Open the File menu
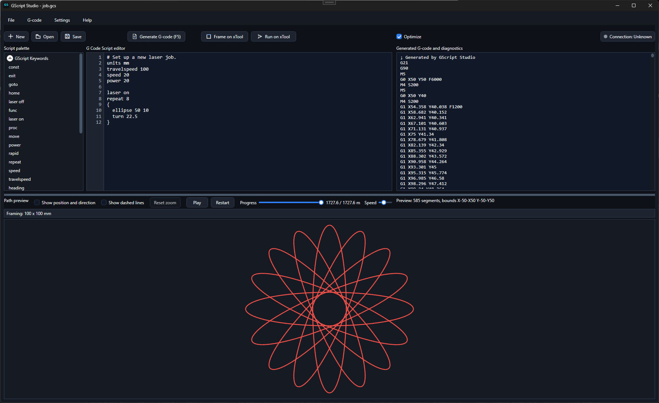Image resolution: width=659 pixels, height=403 pixels. 11,20
